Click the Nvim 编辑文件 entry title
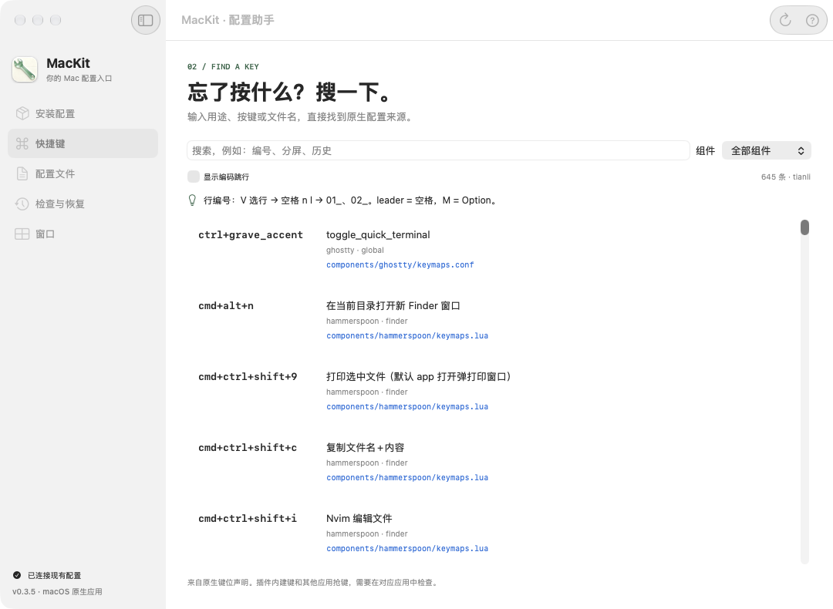The image size is (833, 609). click(359, 518)
